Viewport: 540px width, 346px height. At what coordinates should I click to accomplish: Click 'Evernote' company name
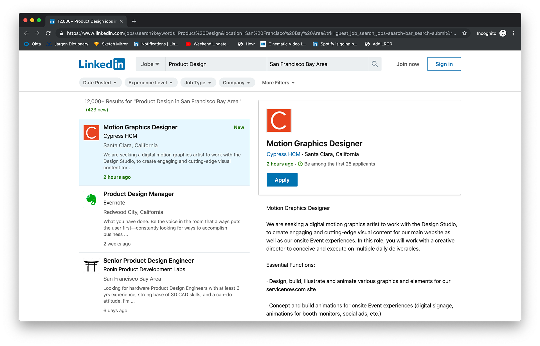(x=114, y=203)
